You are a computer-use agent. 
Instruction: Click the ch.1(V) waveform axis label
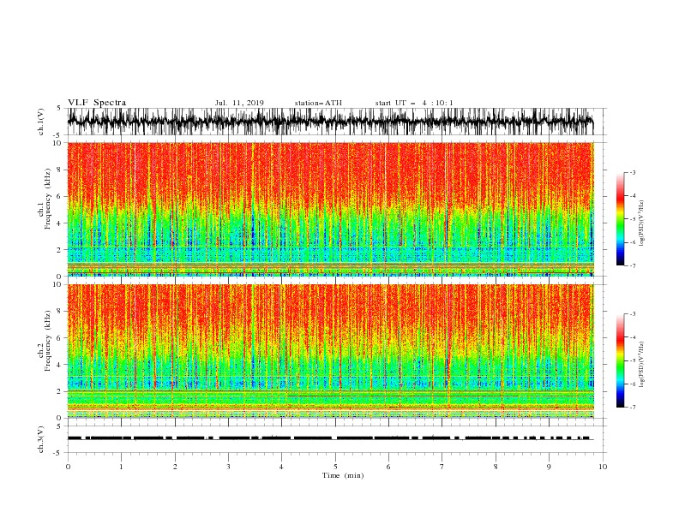click(40, 122)
